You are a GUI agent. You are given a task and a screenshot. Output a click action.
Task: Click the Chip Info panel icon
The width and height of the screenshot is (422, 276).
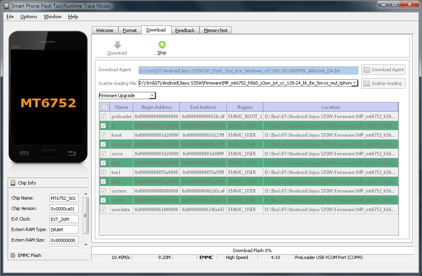(x=13, y=183)
